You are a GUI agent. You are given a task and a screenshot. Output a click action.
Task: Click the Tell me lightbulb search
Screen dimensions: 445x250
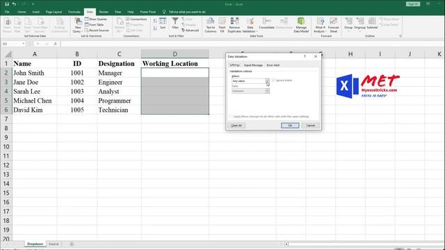tap(164, 12)
